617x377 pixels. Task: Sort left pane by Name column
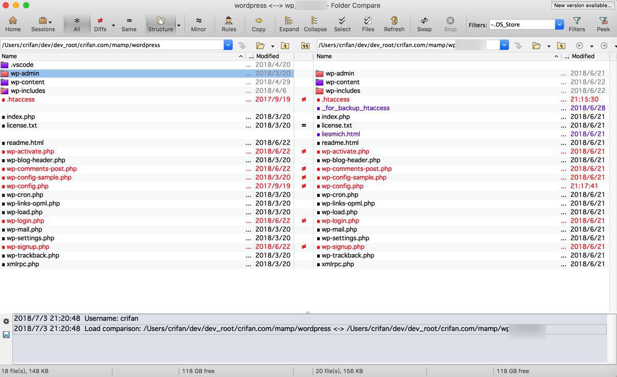click(x=122, y=56)
